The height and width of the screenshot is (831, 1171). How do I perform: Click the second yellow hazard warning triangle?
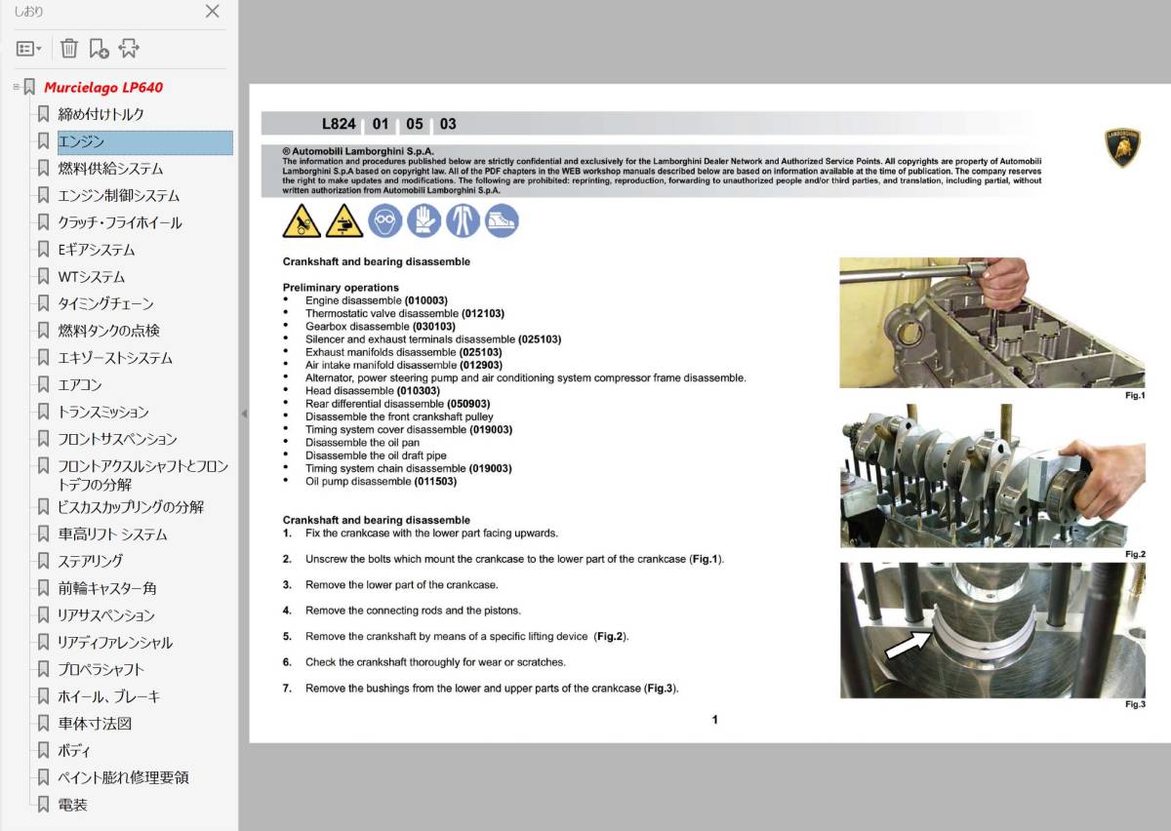coord(343,221)
